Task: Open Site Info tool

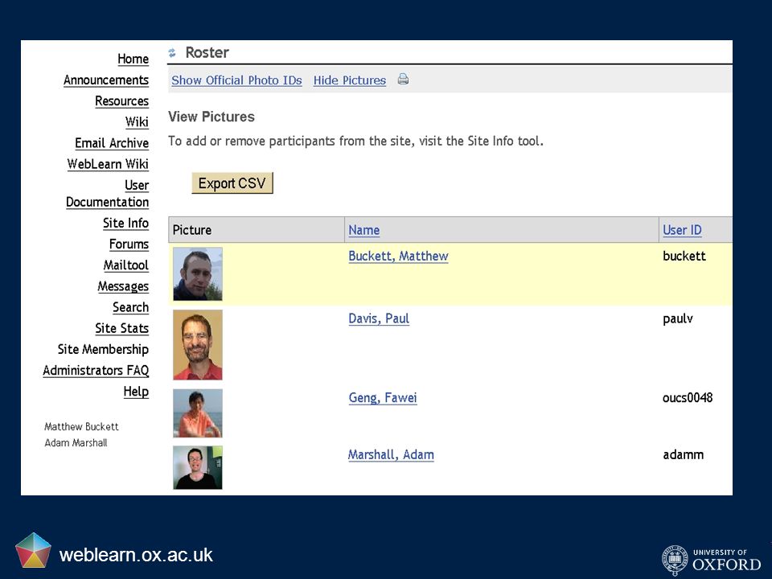Action: pos(125,223)
